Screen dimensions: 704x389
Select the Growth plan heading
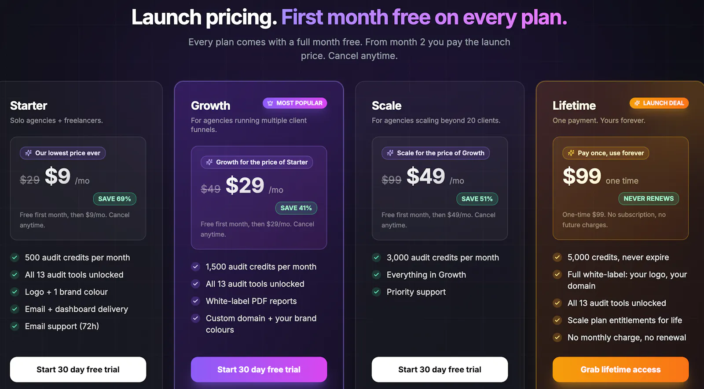coord(210,106)
